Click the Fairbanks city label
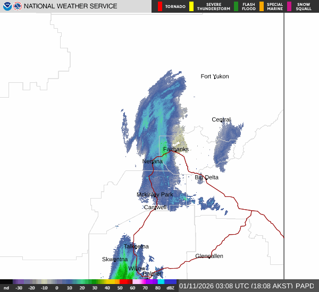Viewport: 319px width, 292px height. click(175, 149)
